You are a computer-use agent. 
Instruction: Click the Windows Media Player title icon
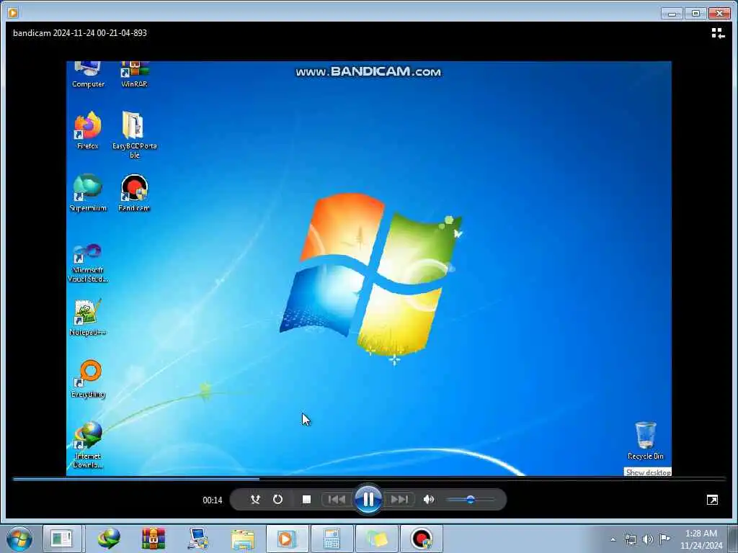tap(13, 13)
